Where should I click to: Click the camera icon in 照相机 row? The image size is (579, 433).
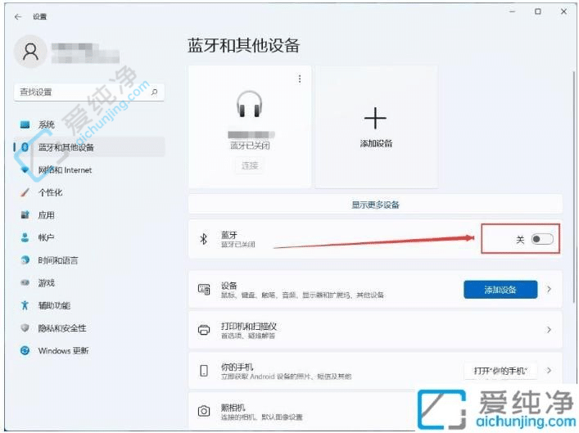point(204,411)
